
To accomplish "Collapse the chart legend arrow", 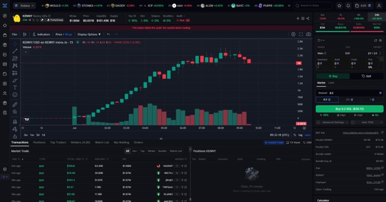I will (x=26, y=52).
